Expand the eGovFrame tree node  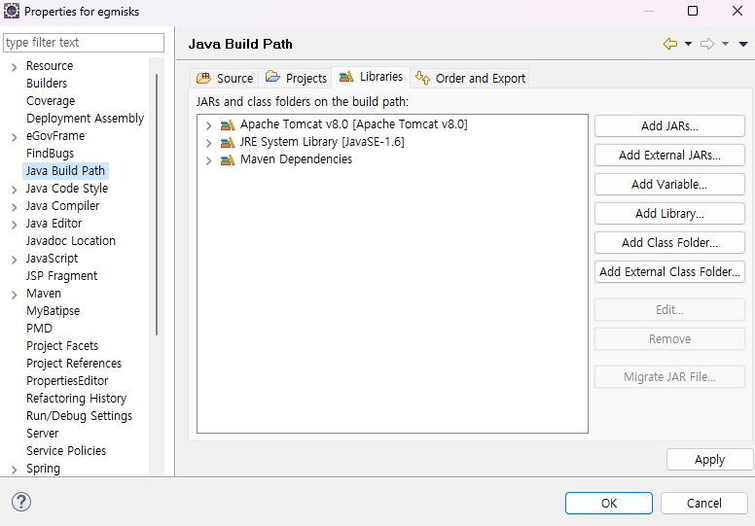(14, 137)
